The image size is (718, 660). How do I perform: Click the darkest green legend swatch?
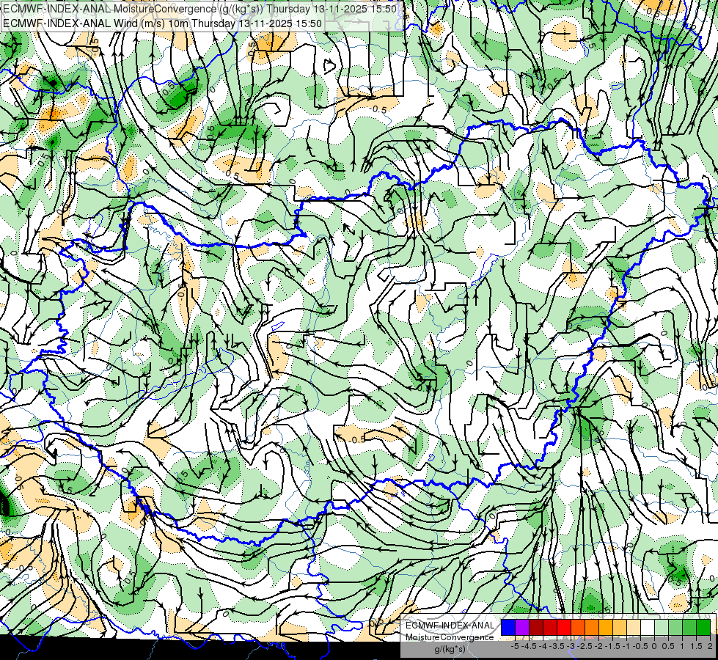[703, 627]
